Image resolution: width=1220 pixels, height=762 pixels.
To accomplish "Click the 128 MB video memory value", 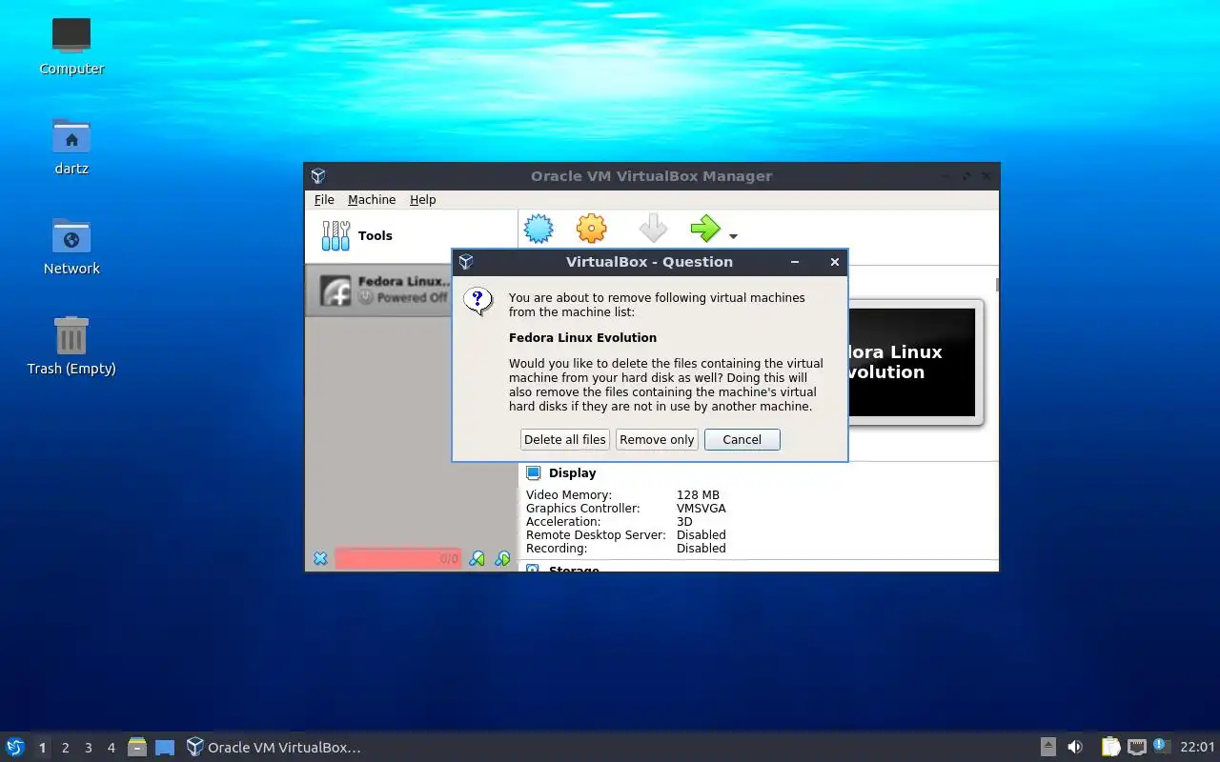I will coord(698,494).
